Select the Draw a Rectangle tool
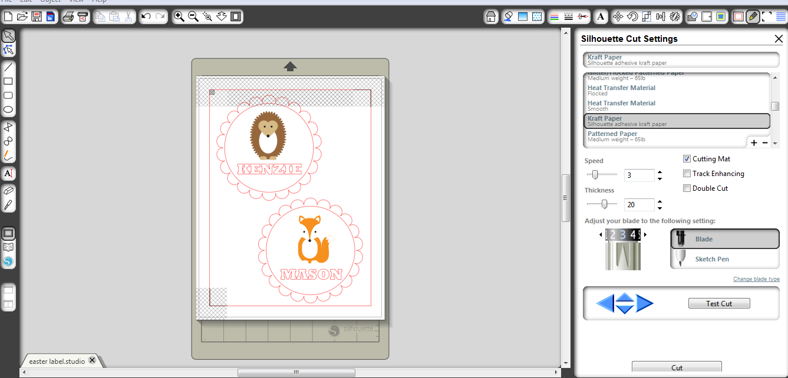Viewport: 788px width, 378px height. click(8, 81)
